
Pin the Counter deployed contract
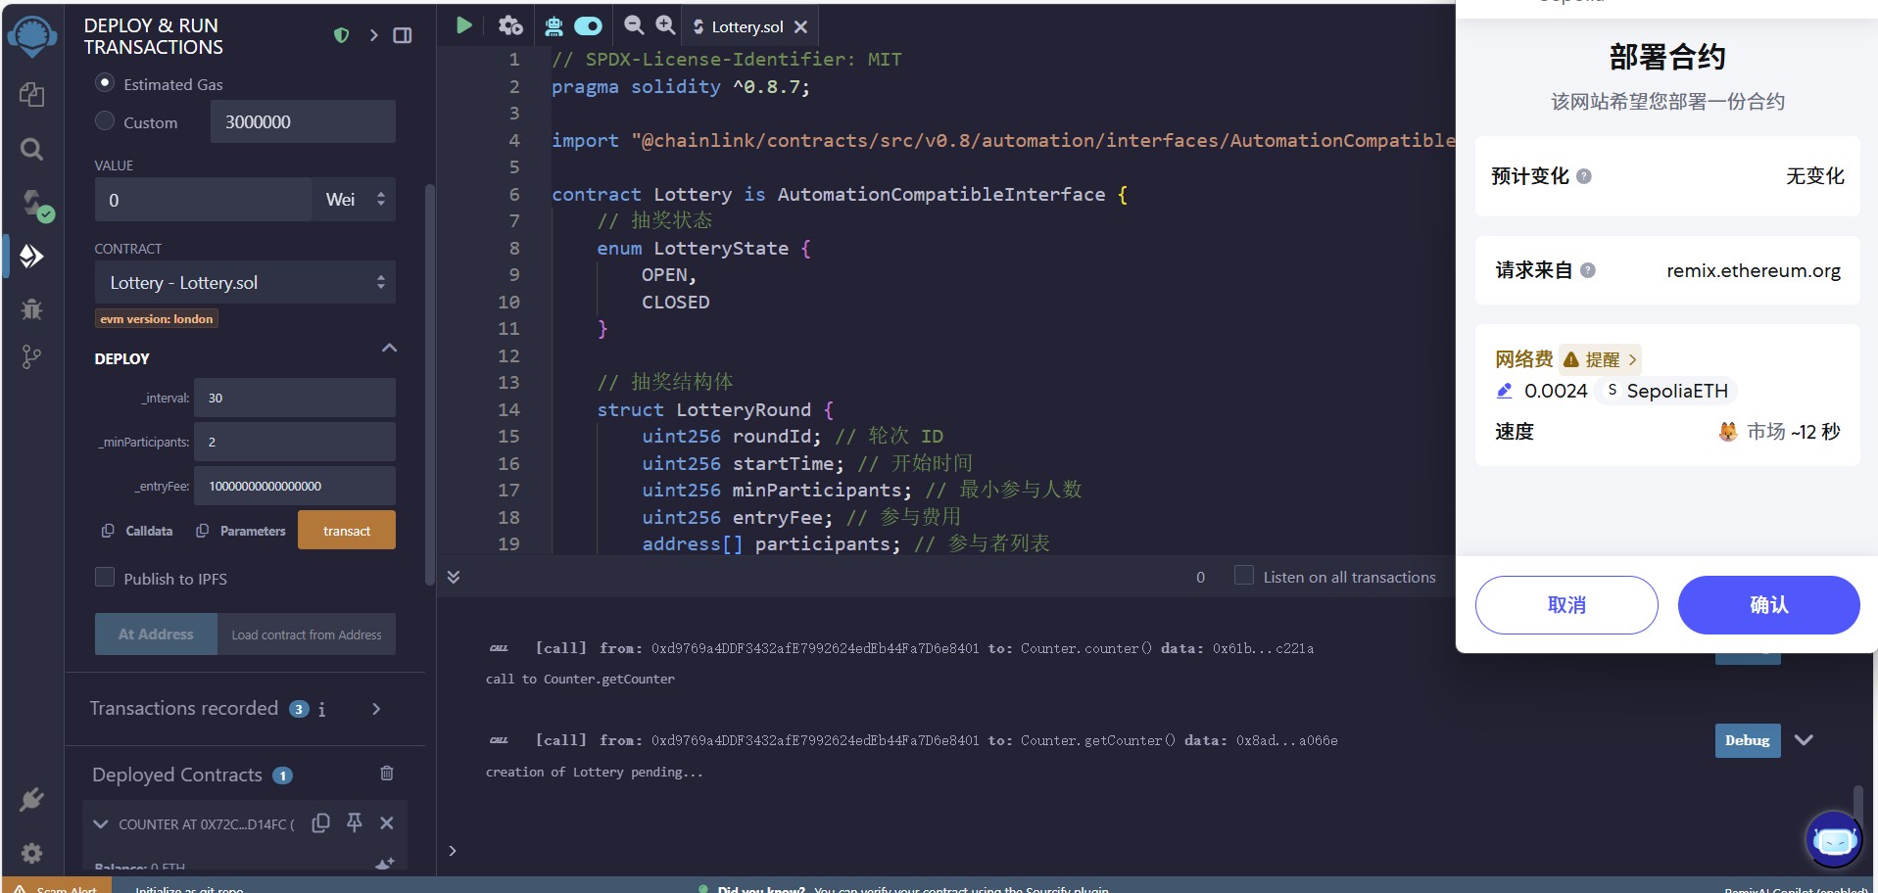(355, 822)
